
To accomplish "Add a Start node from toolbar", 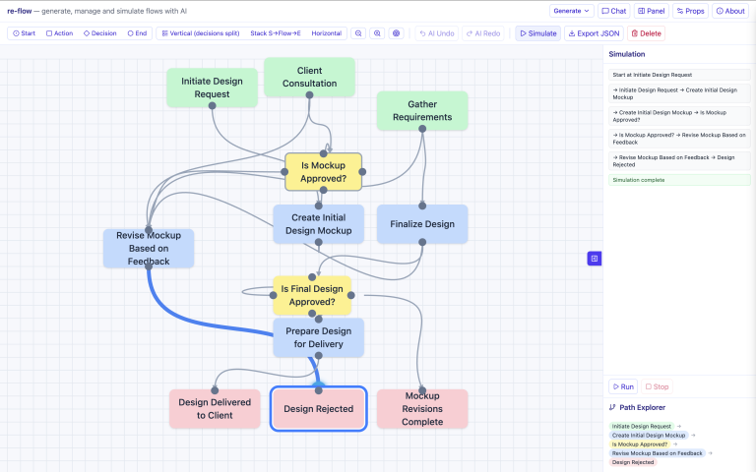I will pyautogui.click(x=24, y=33).
